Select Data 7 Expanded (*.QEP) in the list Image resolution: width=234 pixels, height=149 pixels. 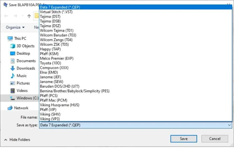coord(135,7)
